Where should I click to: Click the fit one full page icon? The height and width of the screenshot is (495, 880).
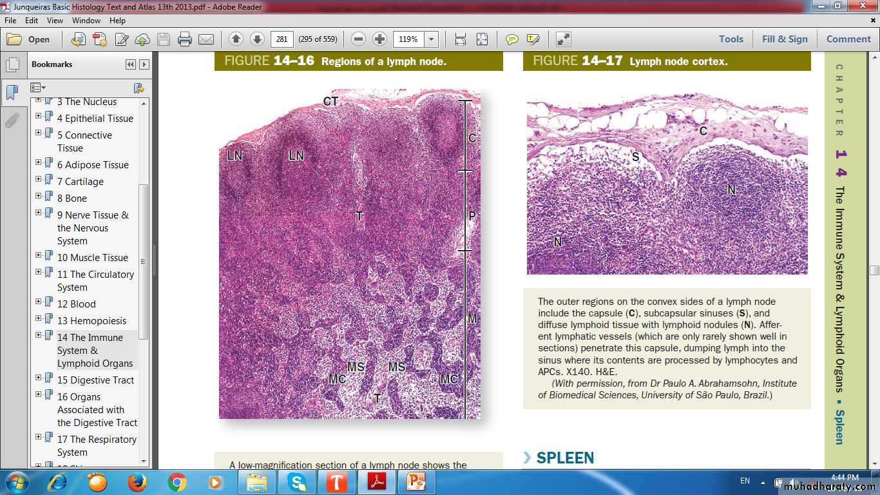[482, 39]
